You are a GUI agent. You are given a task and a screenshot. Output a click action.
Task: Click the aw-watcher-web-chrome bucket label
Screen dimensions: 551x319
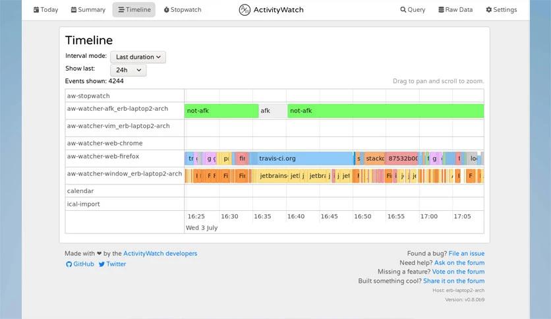tap(105, 143)
